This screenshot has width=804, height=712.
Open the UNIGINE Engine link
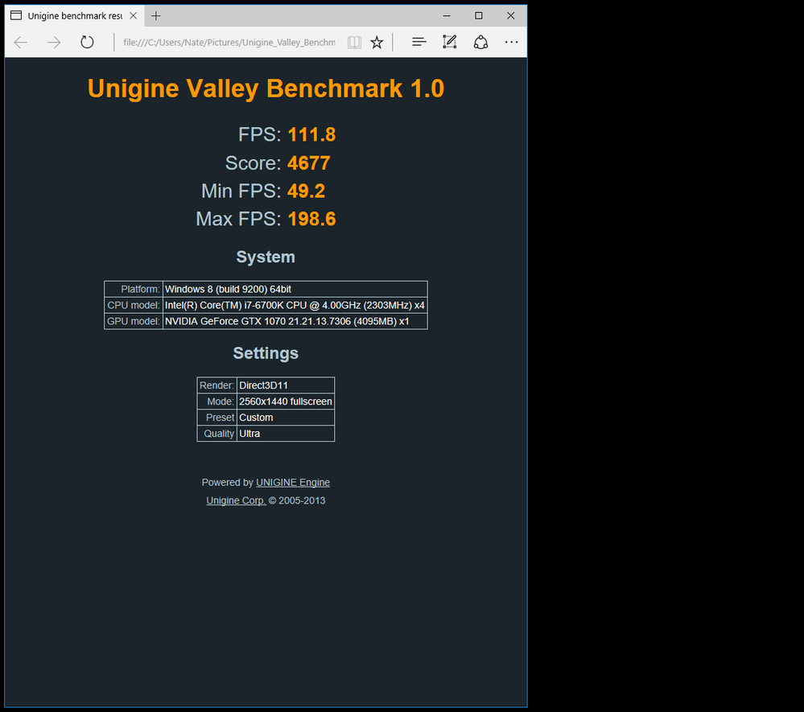coord(293,483)
